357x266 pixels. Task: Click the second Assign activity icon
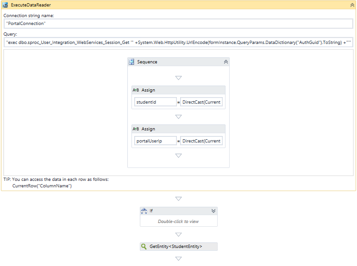click(x=136, y=129)
